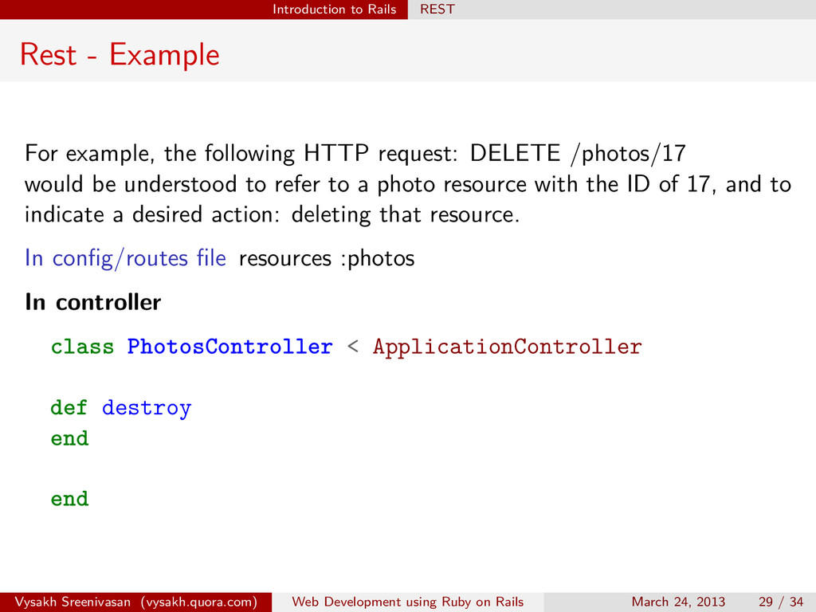The width and height of the screenshot is (816, 612).
Task: Click the 'destroy' method name
Action: tap(147, 409)
